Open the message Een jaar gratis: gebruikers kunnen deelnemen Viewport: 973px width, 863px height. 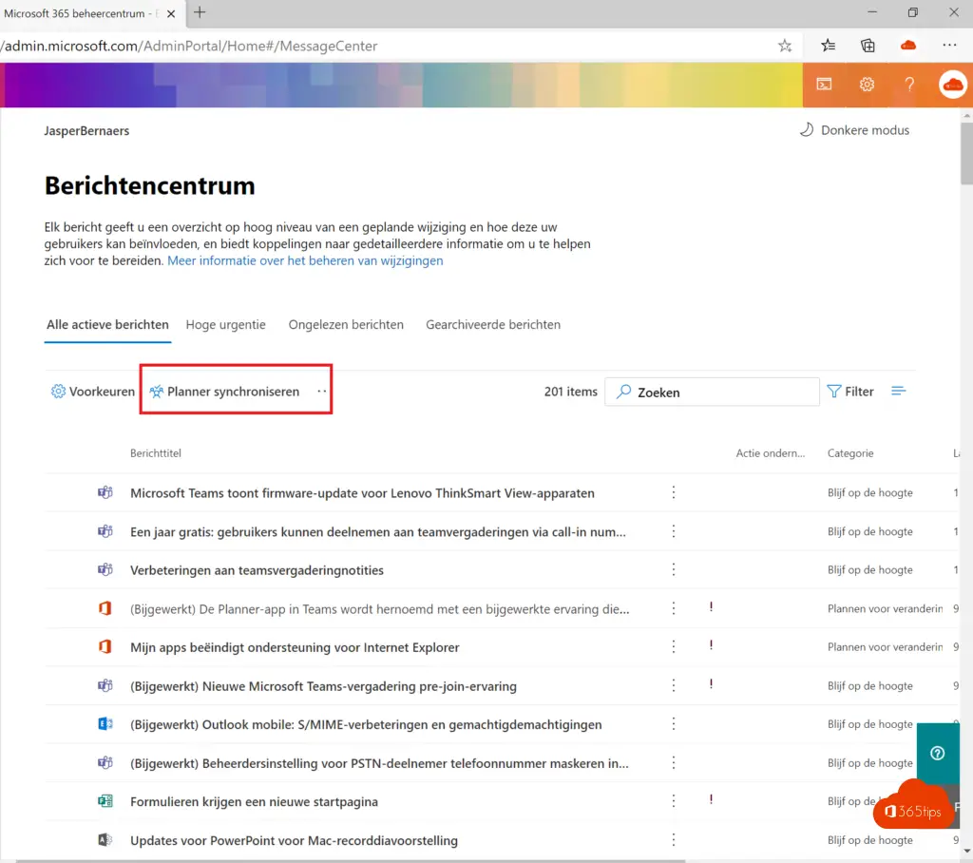(x=378, y=532)
